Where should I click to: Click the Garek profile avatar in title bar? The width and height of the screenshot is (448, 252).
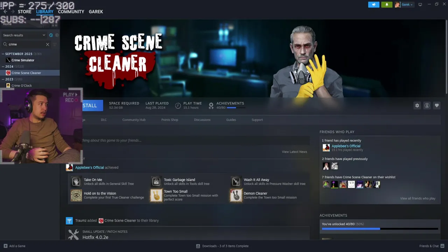click(x=397, y=5)
